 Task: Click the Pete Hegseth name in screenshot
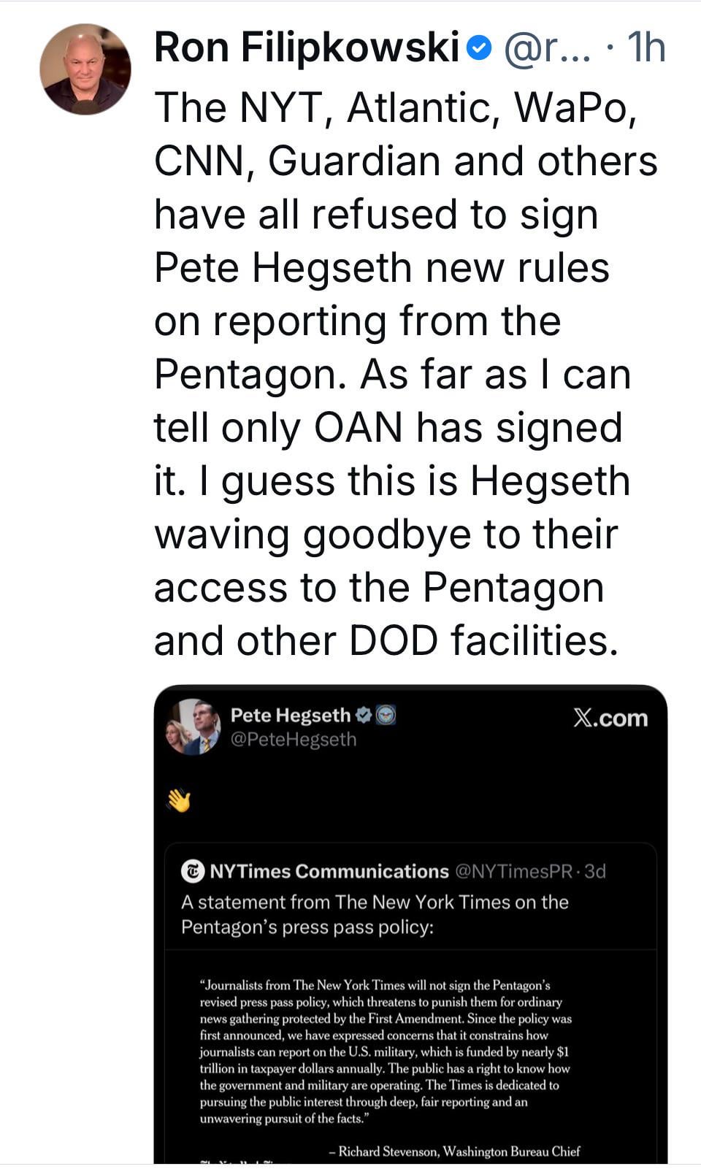291,715
